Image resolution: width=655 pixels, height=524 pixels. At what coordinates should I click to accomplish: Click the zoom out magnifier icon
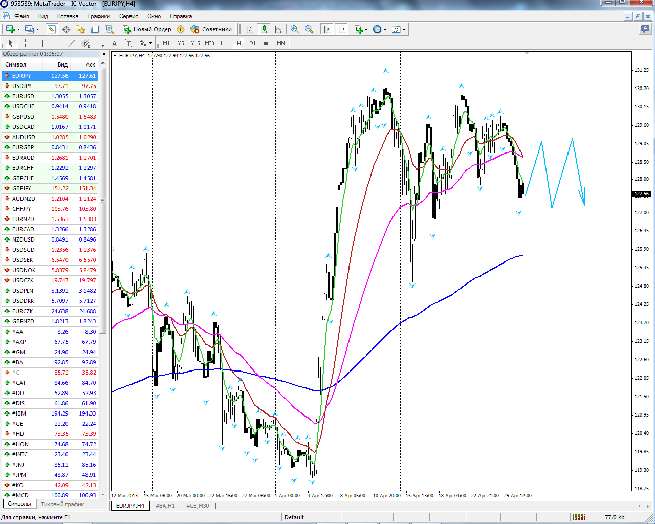tap(309, 29)
